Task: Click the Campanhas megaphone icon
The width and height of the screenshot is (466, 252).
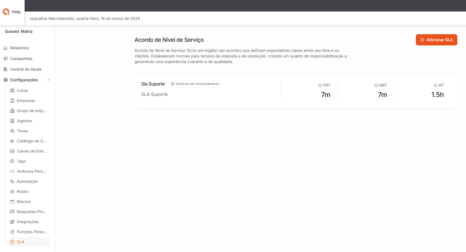Action: [6, 59]
